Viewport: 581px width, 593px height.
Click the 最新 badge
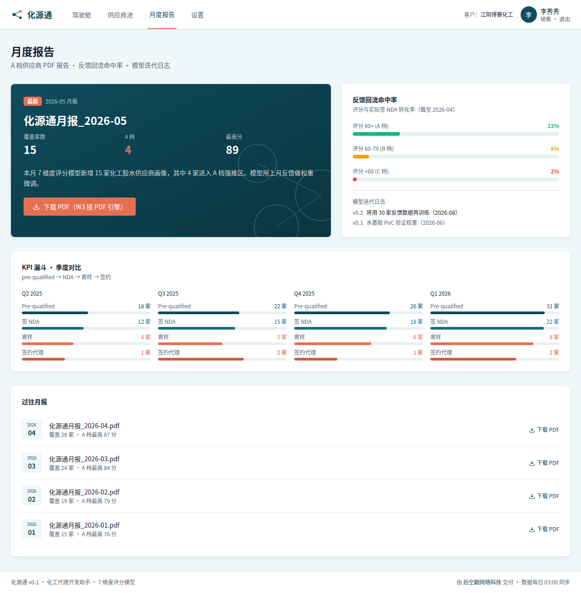click(33, 101)
